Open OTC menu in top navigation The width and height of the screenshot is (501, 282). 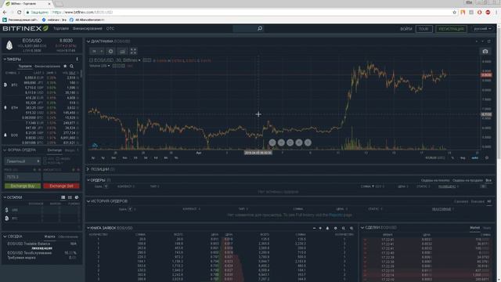tap(110, 28)
